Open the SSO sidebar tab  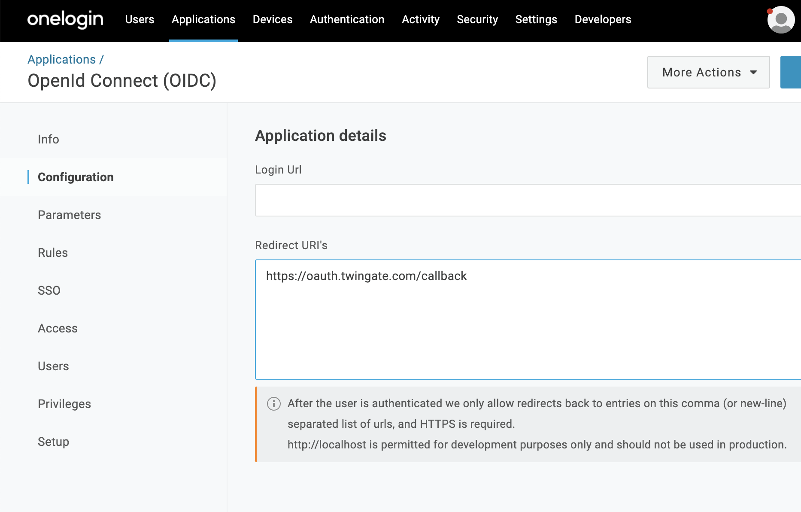point(49,290)
